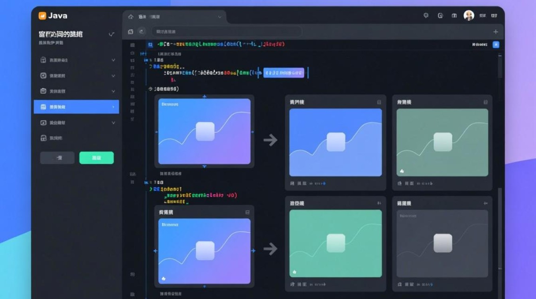The height and width of the screenshot is (299, 536).
Task: Click the circular refresh icon beside the search field
Action: coord(142,31)
